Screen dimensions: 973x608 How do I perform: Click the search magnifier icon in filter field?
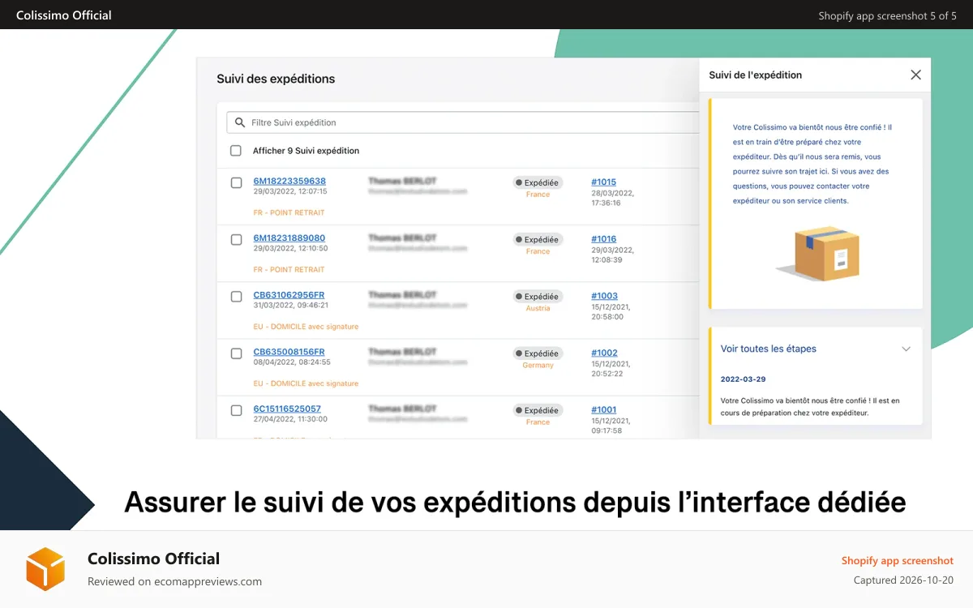click(240, 122)
